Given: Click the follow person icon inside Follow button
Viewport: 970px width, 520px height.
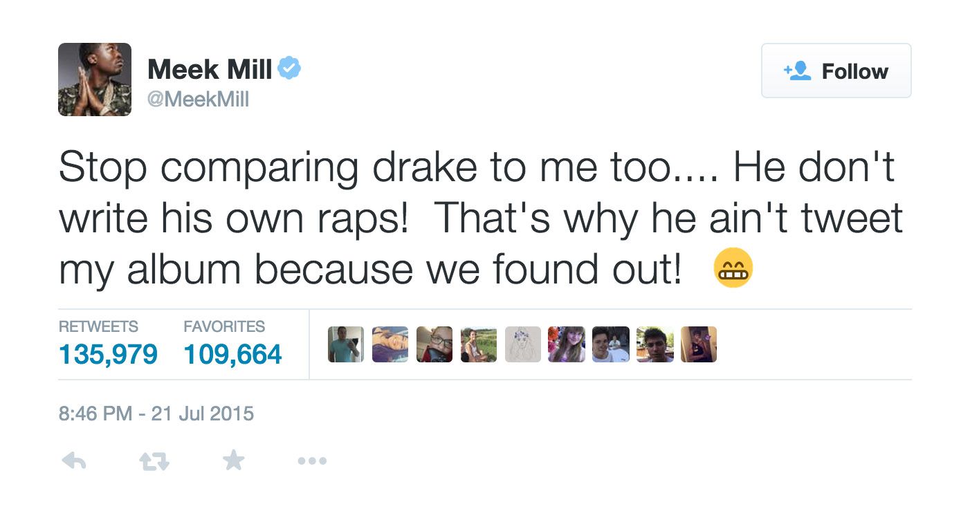Looking at the screenshot, I should 797,70.
